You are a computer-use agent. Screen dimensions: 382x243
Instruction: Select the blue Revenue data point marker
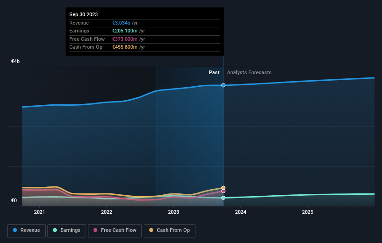click(x=223, y=85)
